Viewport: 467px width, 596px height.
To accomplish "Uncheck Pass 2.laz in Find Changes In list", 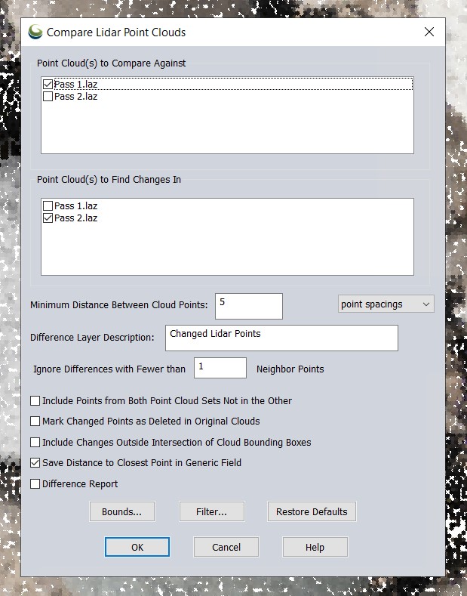I will click(48, 218).
